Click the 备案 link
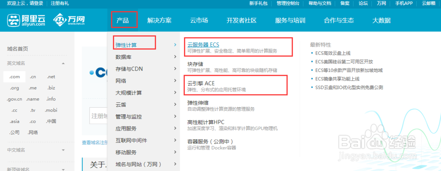The width and height of the screenshot is (441, 171). [x=345, y=4]
